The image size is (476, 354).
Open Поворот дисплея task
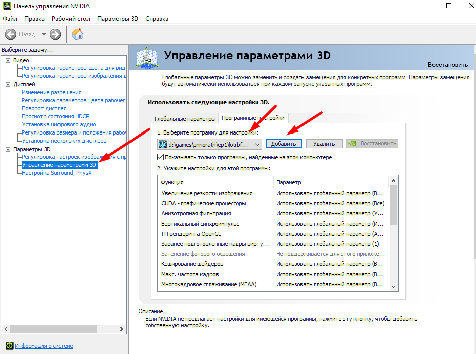pos(44,108)
